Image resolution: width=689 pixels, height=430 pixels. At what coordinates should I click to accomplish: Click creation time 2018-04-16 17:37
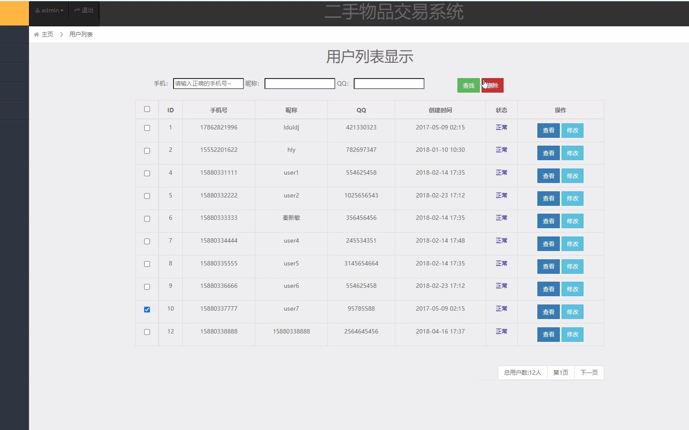click(440, 331)
